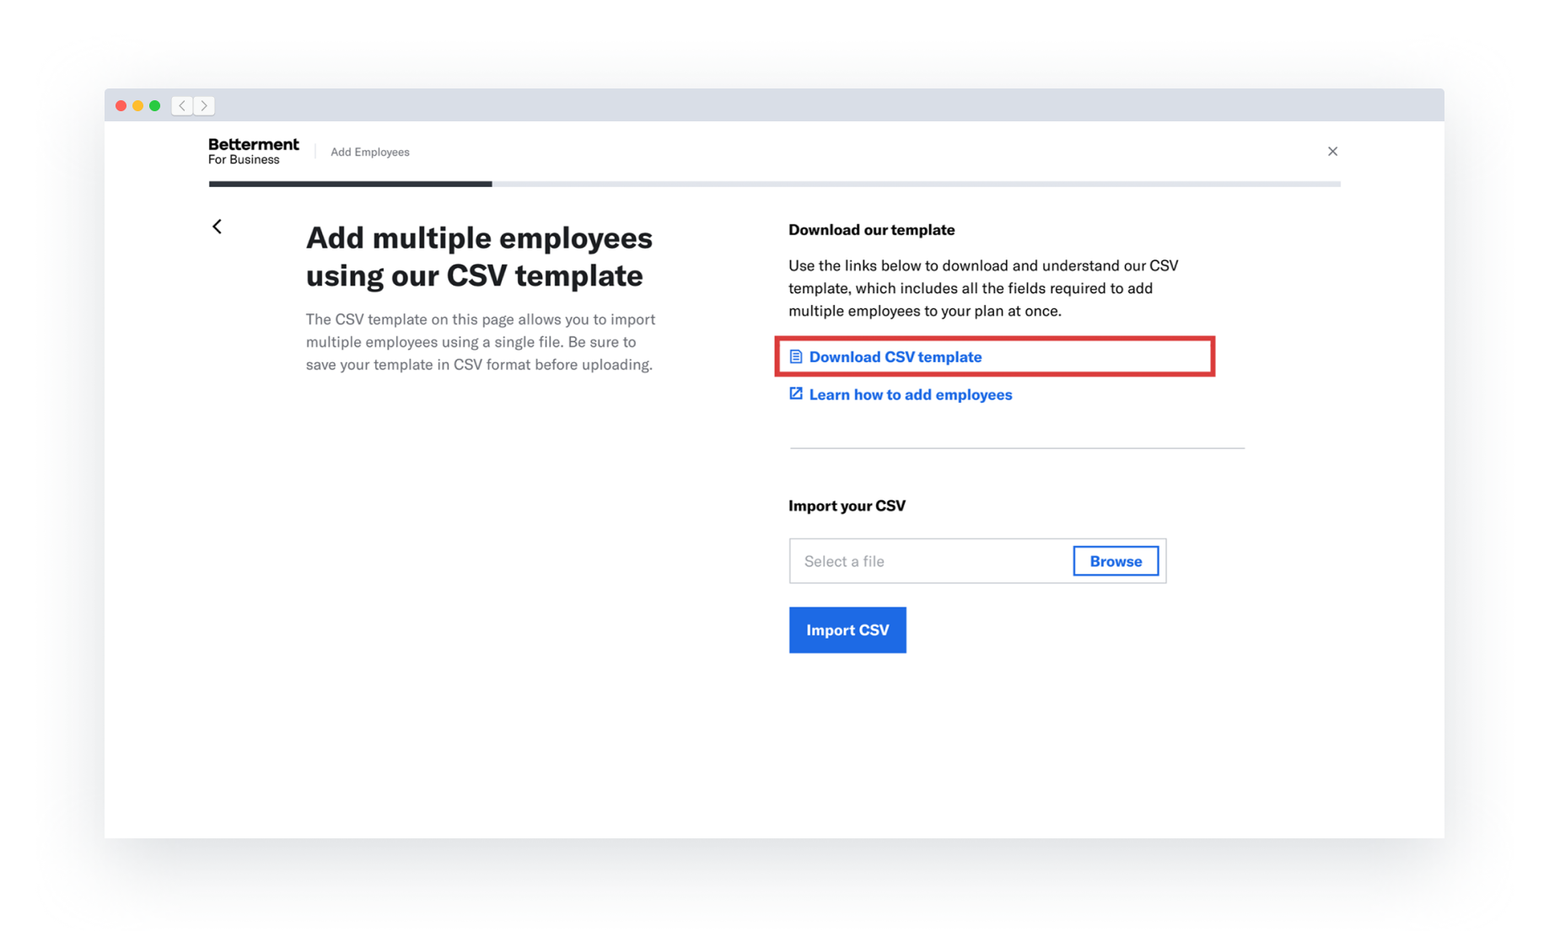Click the divider under the template links
Screen dimensions: 1560x931
(x=1016, y=449)
